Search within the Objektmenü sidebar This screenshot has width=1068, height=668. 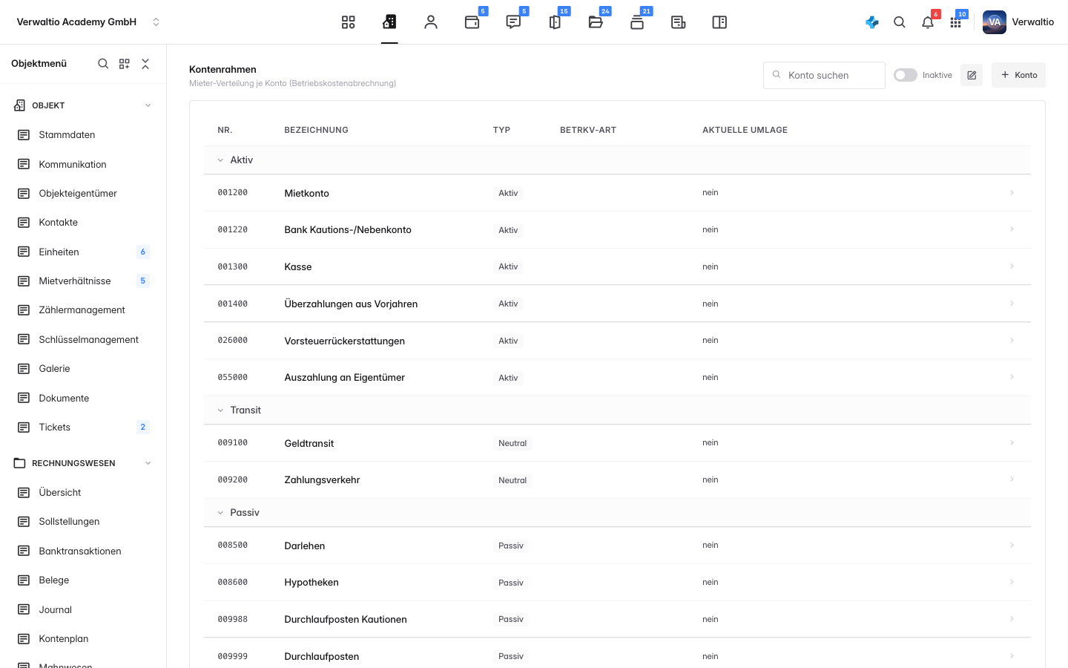coord(103,64)
